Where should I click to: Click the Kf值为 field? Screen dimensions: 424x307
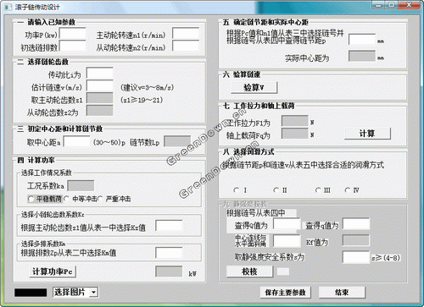pos(356,240)
